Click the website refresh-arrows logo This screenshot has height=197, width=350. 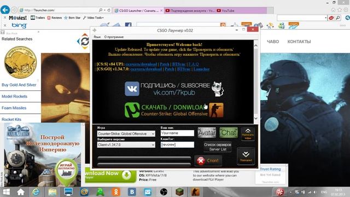click(84, 41)
